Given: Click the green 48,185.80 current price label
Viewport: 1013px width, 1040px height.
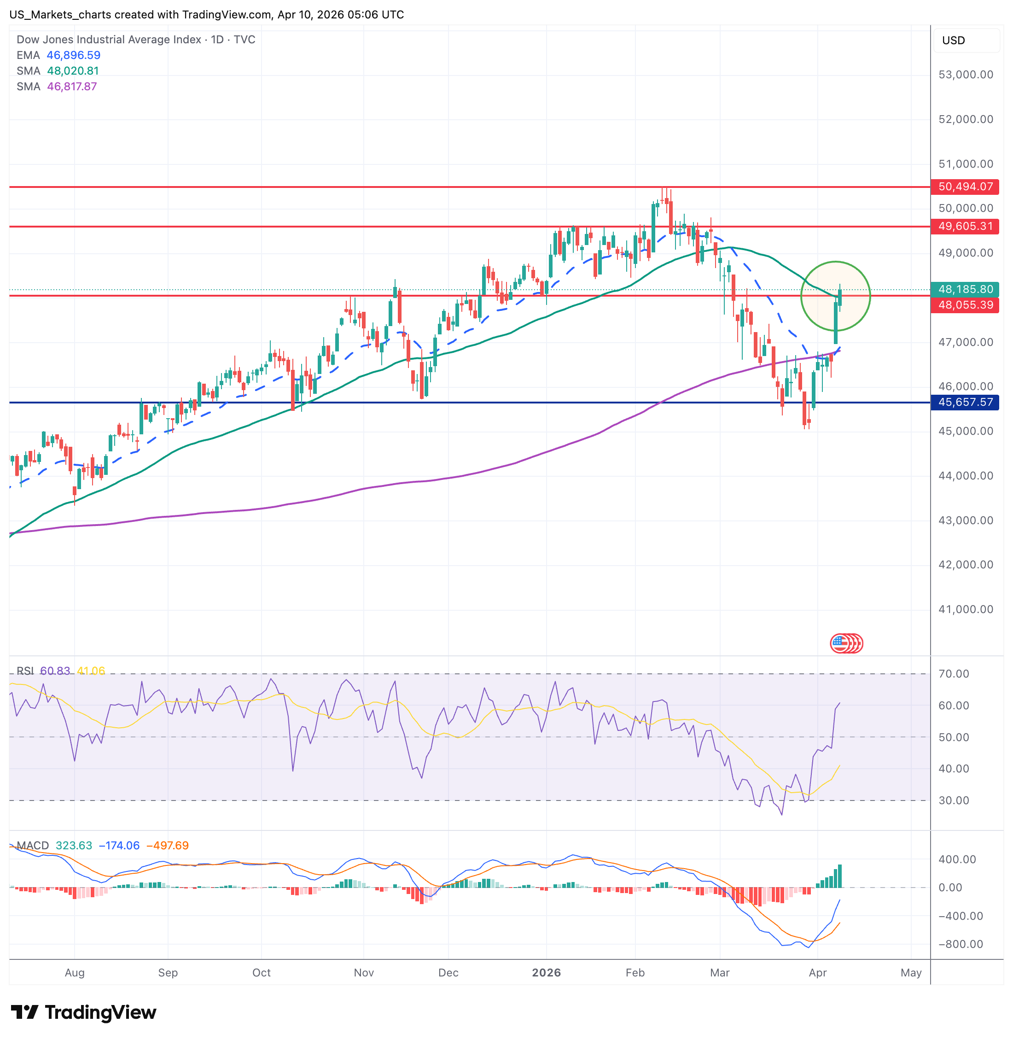Looking at the screenshot, I should click(x=965, y=289).
